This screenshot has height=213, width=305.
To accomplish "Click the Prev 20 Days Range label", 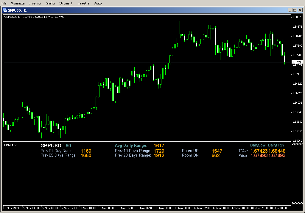I will (133, 155).
